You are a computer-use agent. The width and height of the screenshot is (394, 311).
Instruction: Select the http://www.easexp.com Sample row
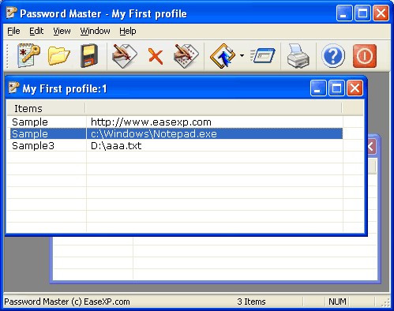click(176, 122)
